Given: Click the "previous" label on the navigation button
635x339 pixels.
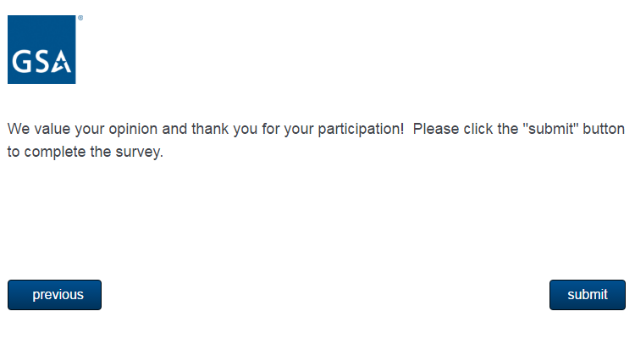Looking at the screenshot, I should point(58,295).
